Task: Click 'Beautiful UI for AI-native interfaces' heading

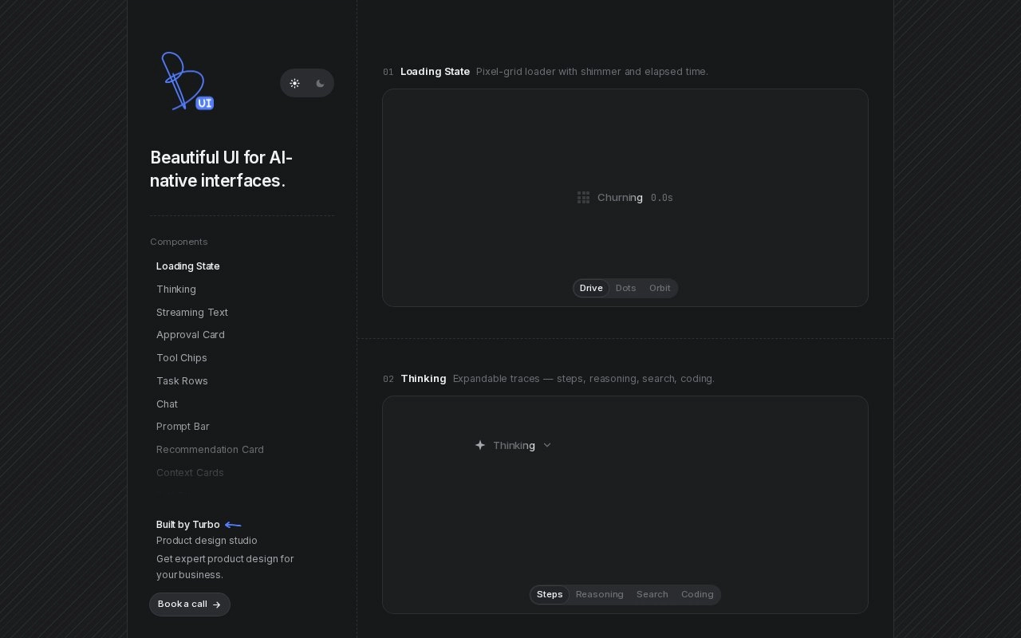Action: [x=222, y=169]
